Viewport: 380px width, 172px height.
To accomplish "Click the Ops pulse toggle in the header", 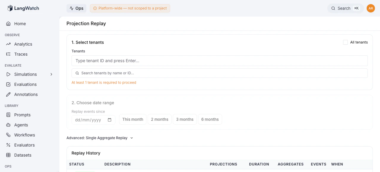I will (x=76, y=8).
